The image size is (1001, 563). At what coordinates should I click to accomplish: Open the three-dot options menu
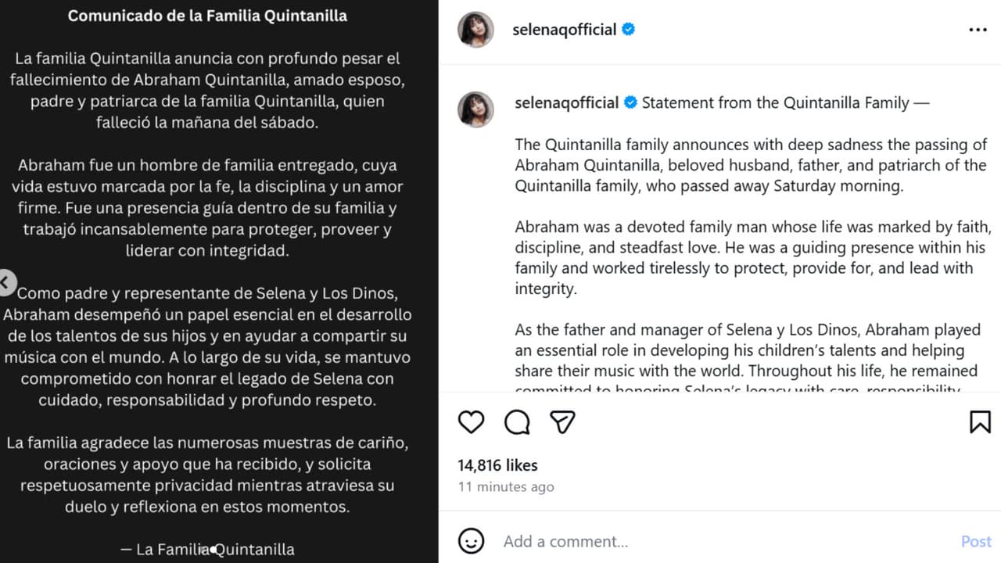pos(978,29)
